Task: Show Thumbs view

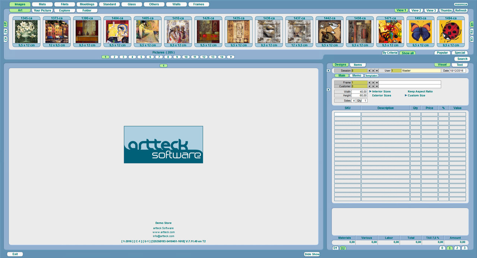Action: 446,10
